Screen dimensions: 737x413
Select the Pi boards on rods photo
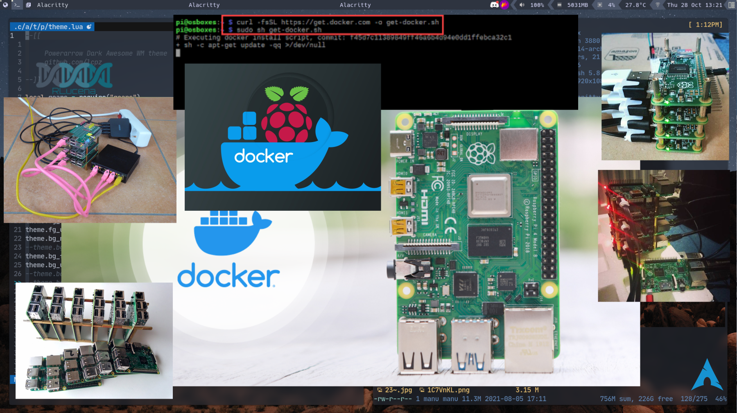click(94, 341)
